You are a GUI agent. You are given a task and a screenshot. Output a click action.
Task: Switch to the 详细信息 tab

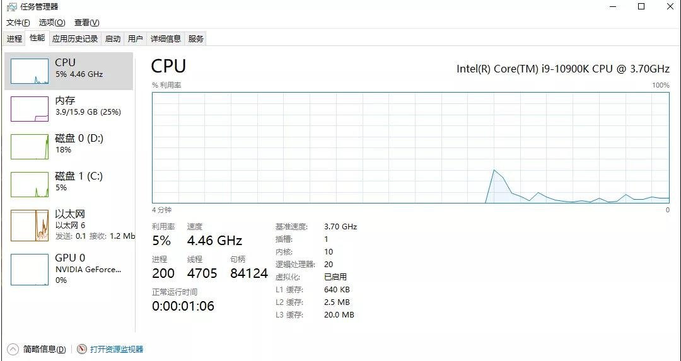[166, 39]
